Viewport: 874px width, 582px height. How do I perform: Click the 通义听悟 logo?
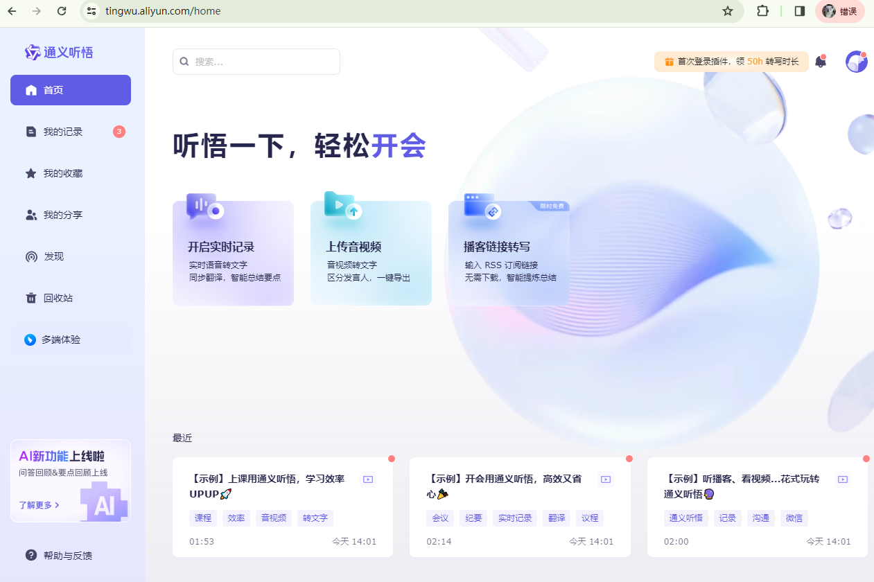pos(59,52)
